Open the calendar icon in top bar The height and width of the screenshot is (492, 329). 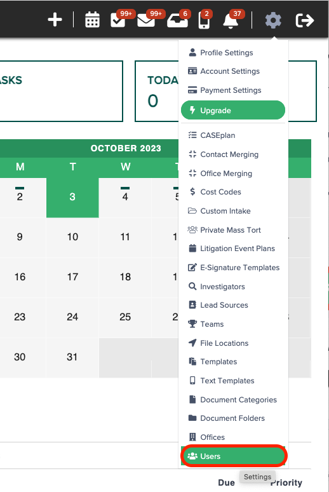point(92,20)
